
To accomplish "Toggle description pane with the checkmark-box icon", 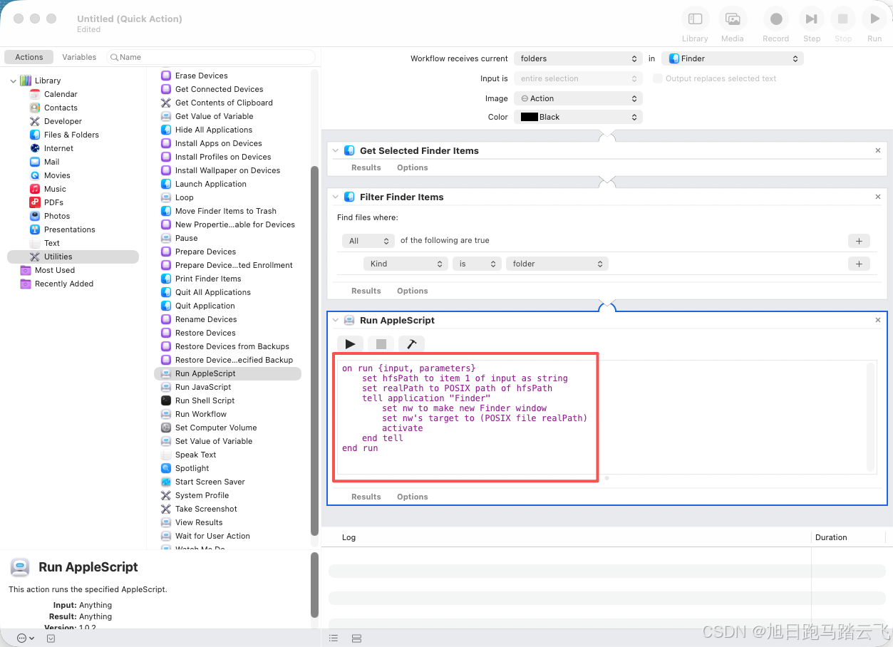I will pyautogui.click(x=51, y=638).
